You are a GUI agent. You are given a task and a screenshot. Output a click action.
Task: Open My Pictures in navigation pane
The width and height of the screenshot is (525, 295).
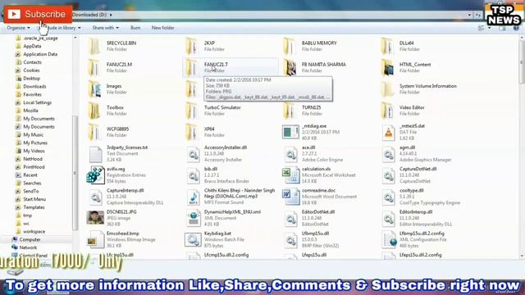[35, 143]
